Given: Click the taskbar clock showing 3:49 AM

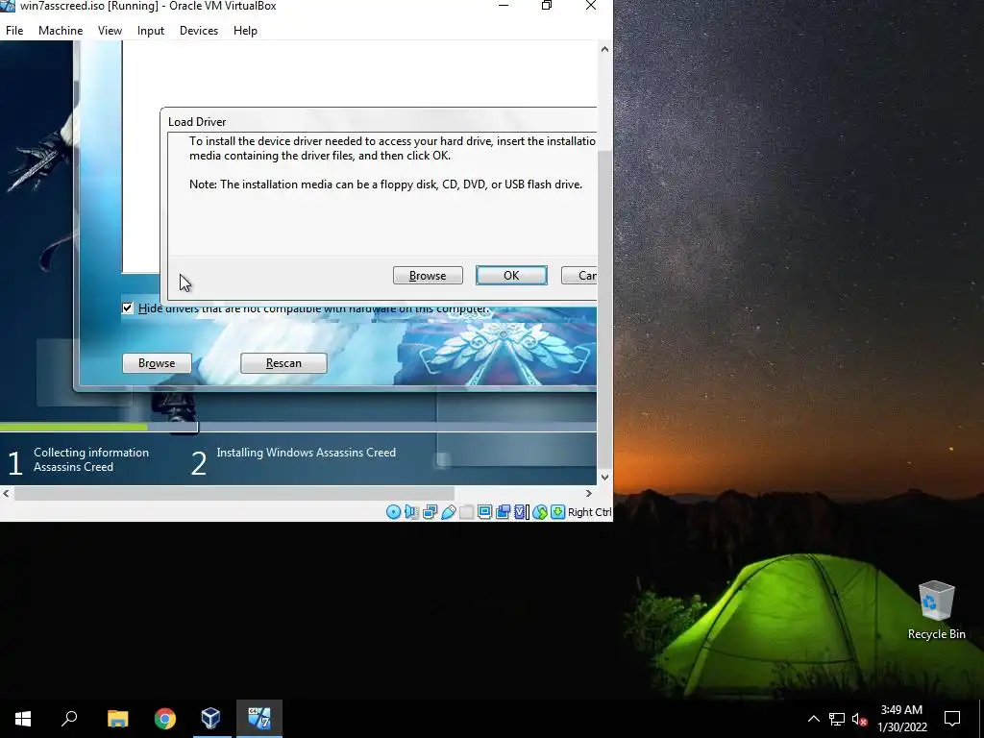Looking at the screenshot, I should click(901, 719).
